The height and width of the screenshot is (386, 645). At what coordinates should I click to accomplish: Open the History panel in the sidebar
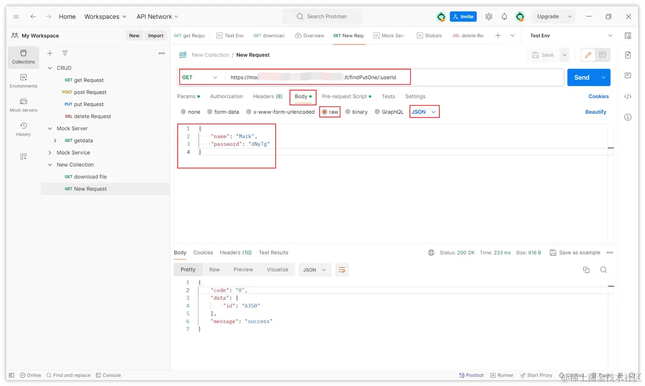click(x=23, y=130)
